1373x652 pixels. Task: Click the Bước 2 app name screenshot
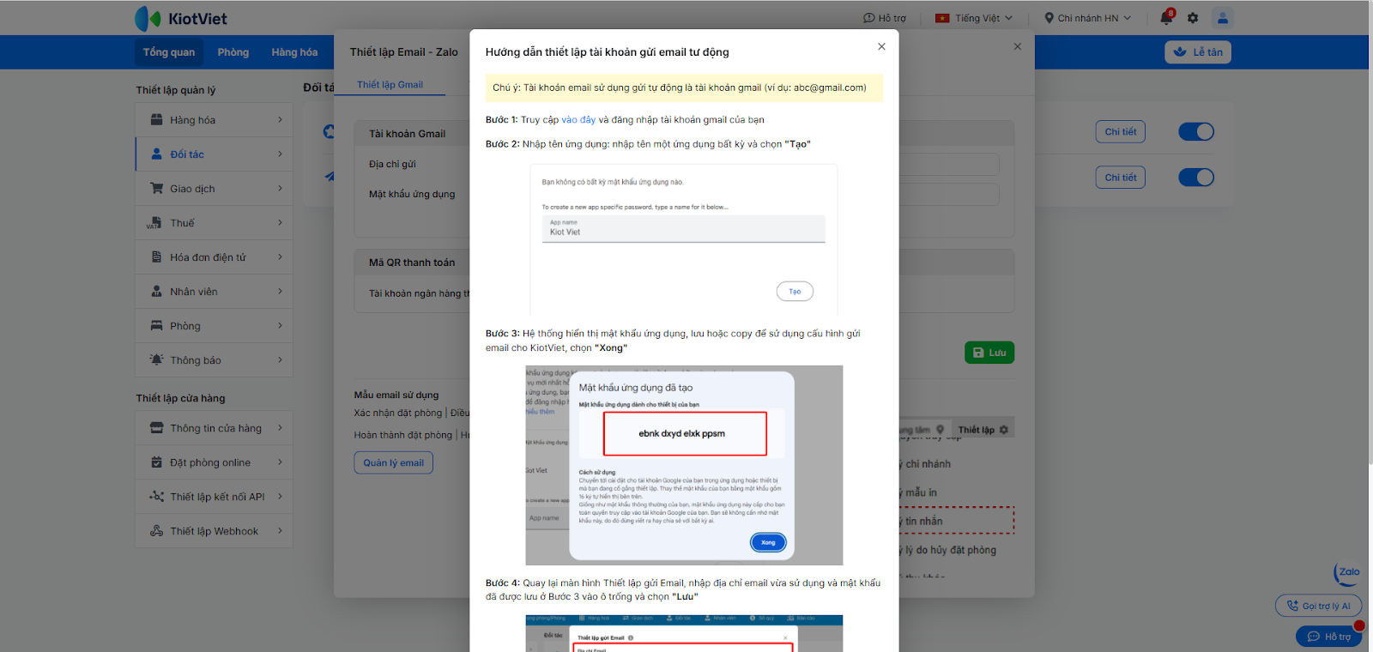[x=684, y=239]
